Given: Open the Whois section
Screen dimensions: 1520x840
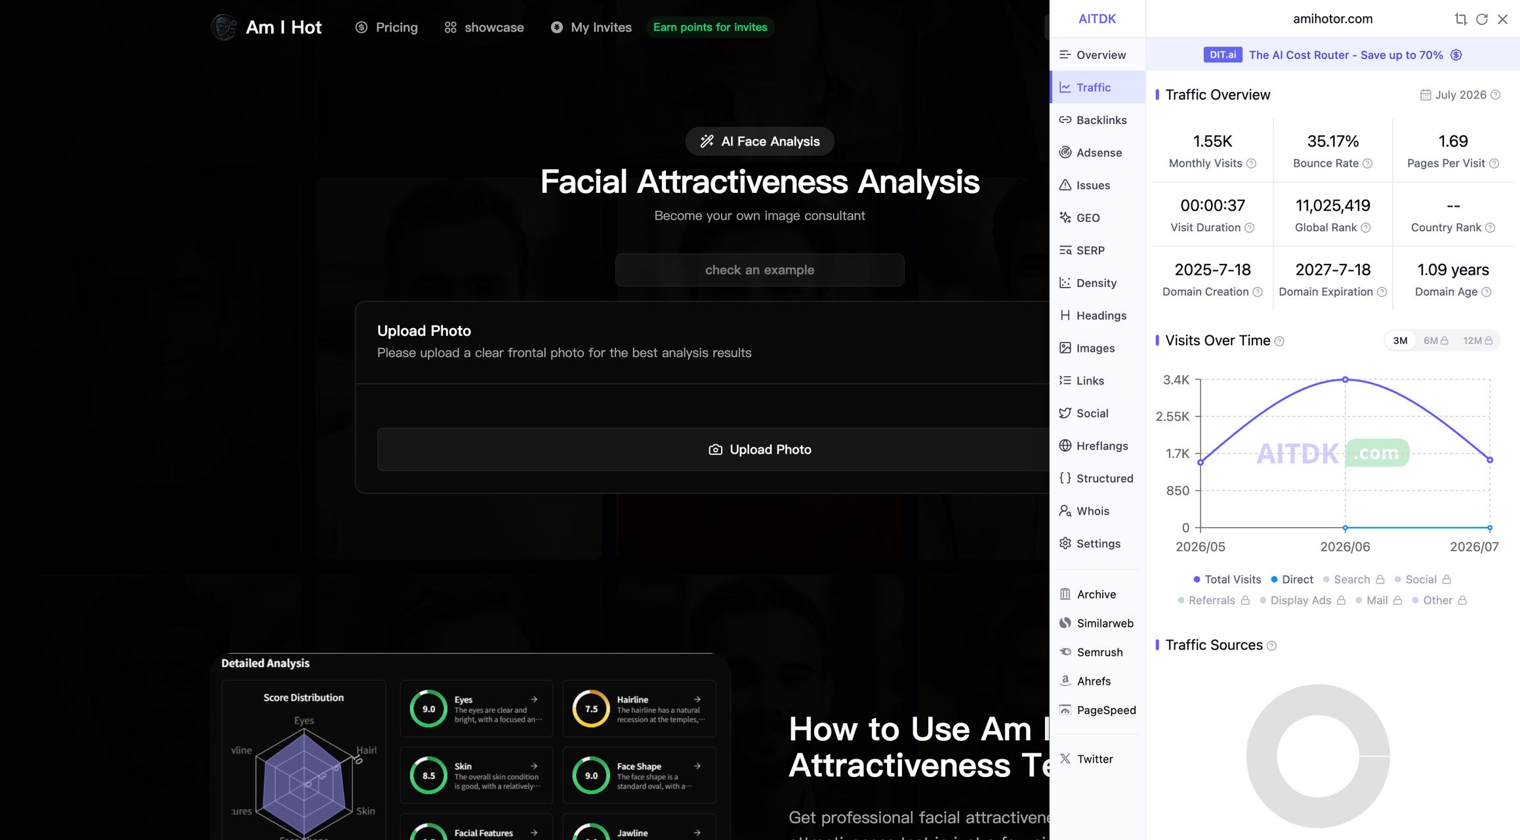Looking at the screenshot, I should pos(1098,511).
